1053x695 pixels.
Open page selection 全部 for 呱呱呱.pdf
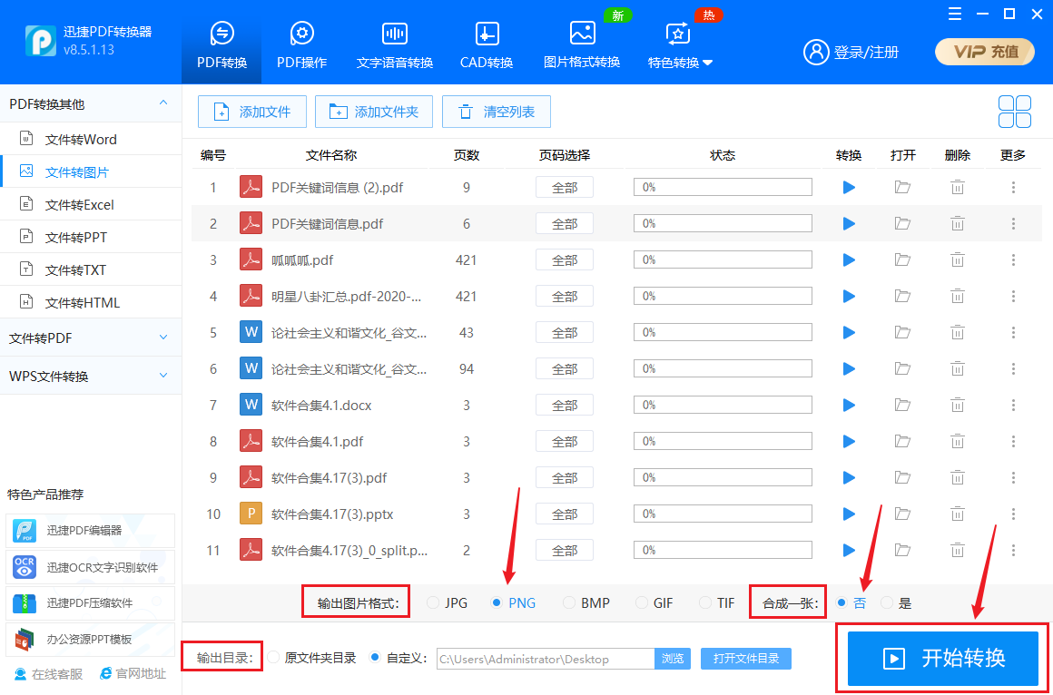click(564, 259)
